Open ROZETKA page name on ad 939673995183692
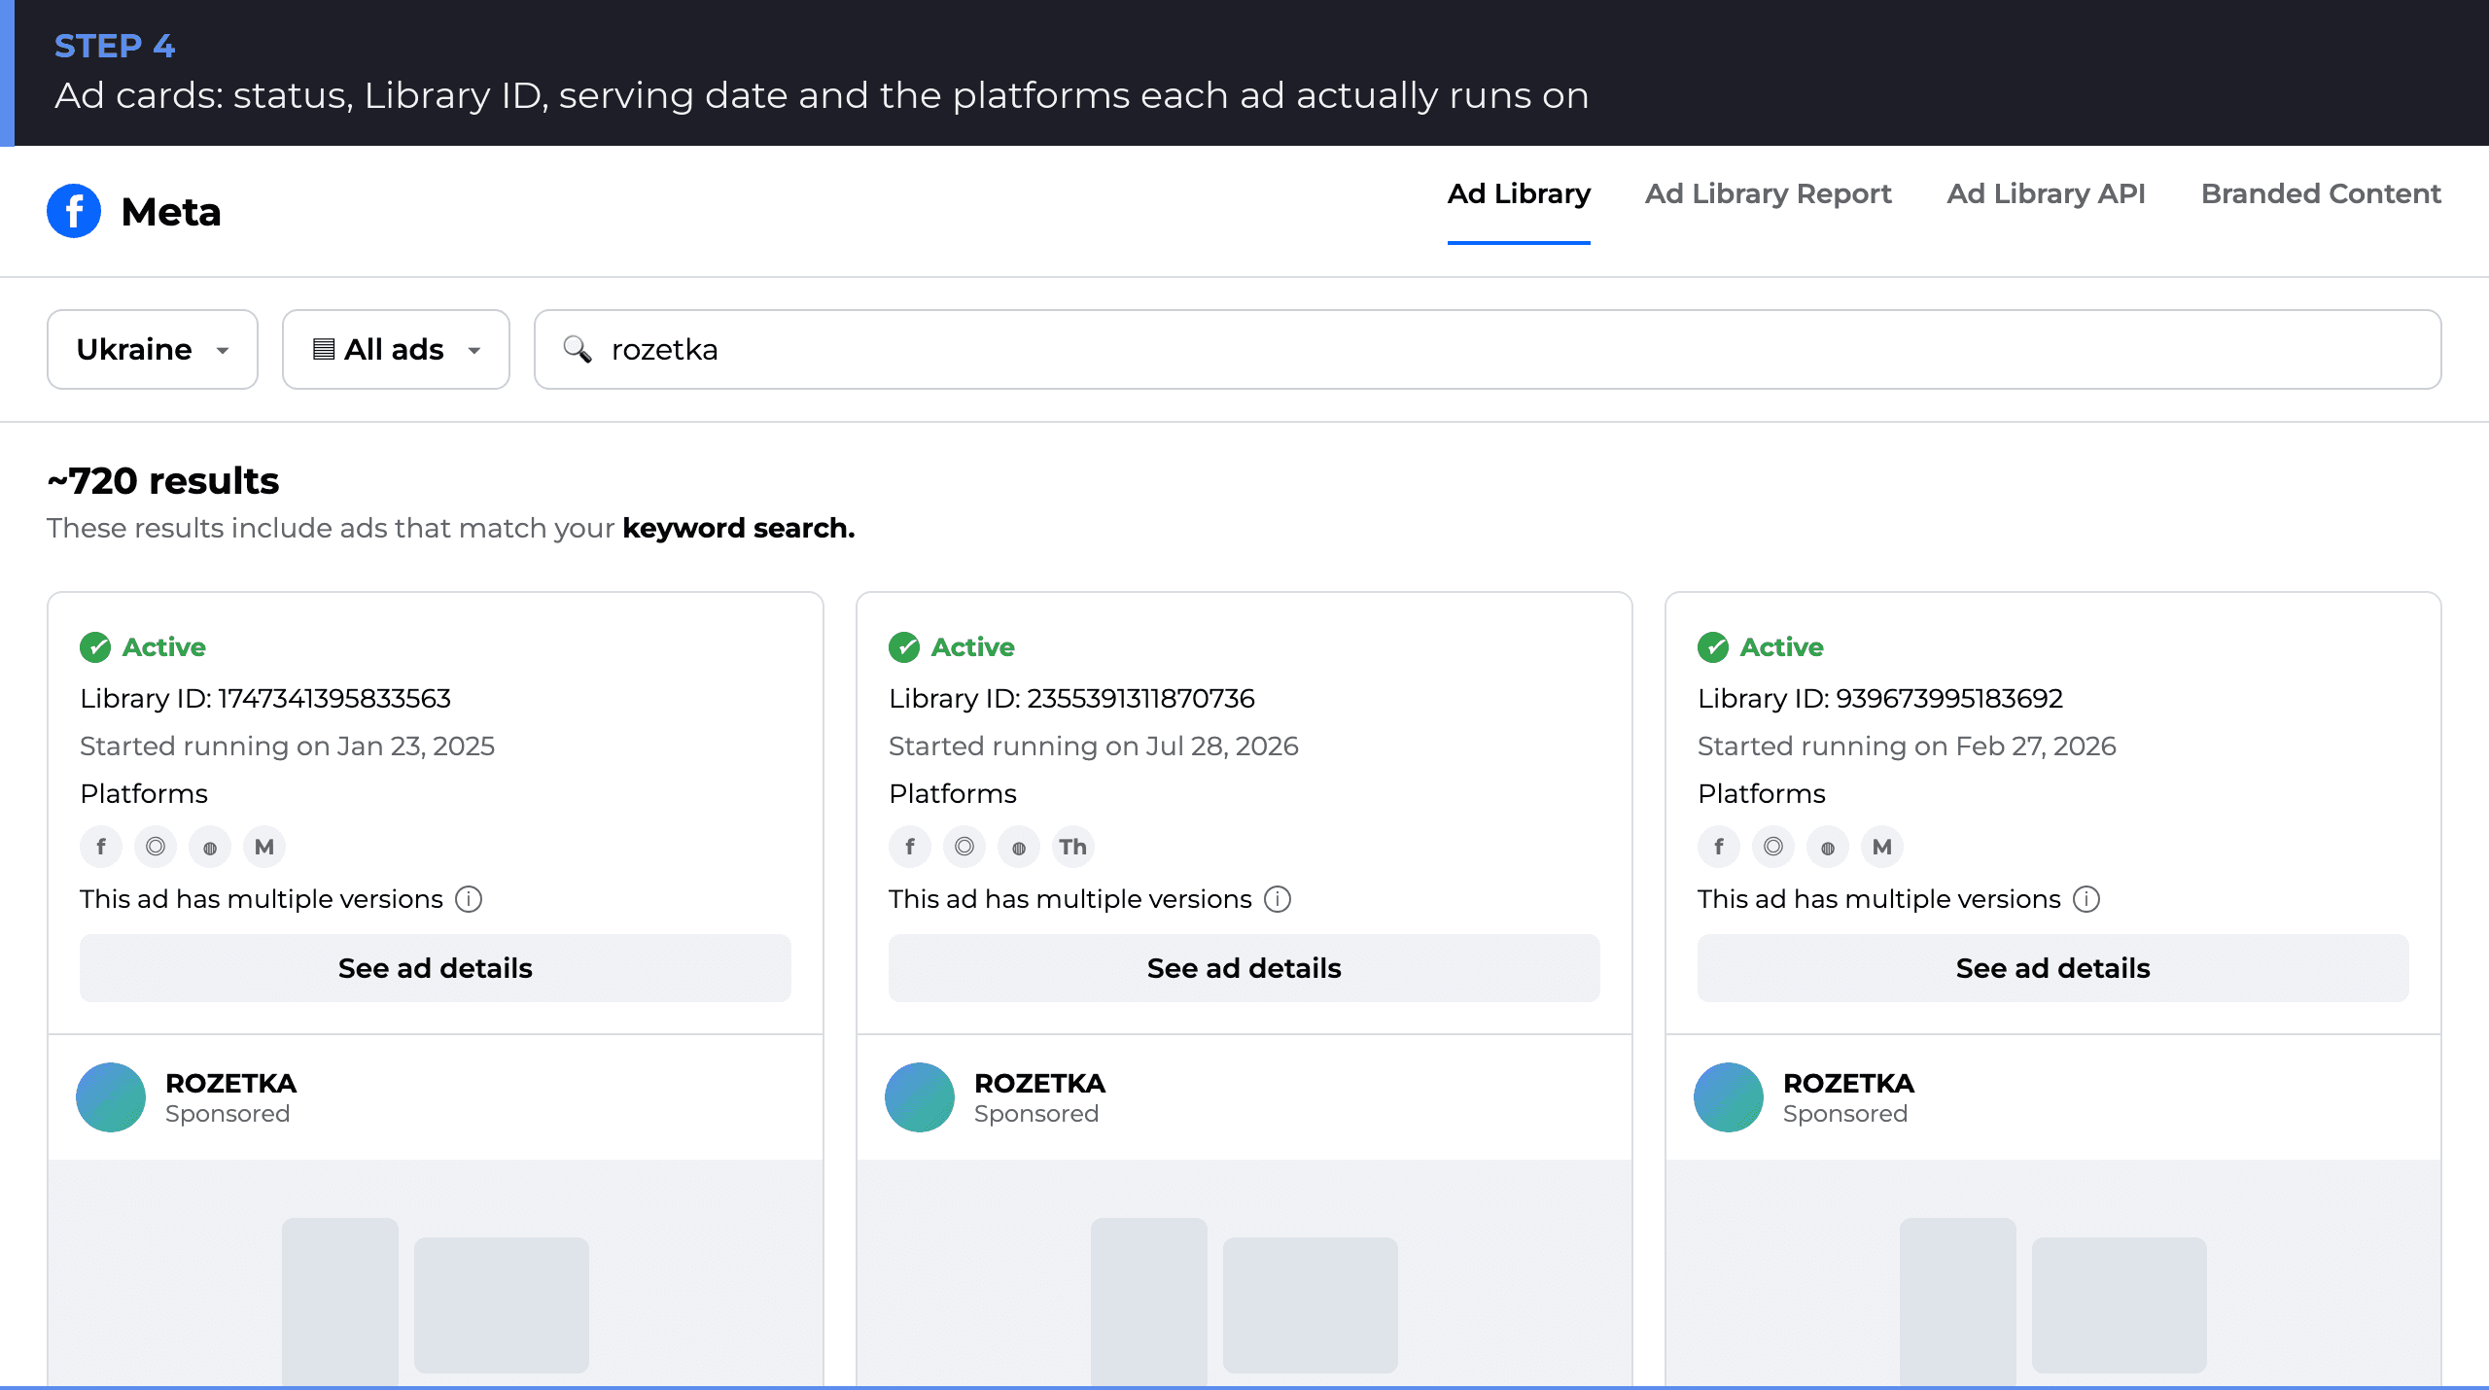The width and height of the screenshot is (2489, 1390). (1848, 1083)
